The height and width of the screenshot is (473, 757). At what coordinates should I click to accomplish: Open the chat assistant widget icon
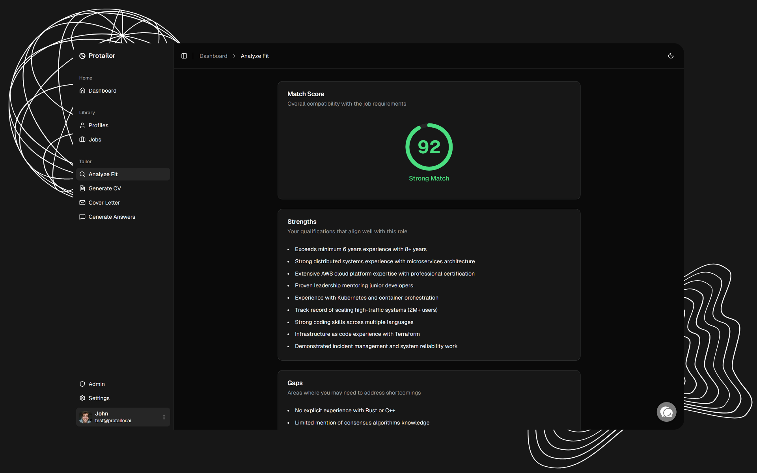tap(666, 412)
